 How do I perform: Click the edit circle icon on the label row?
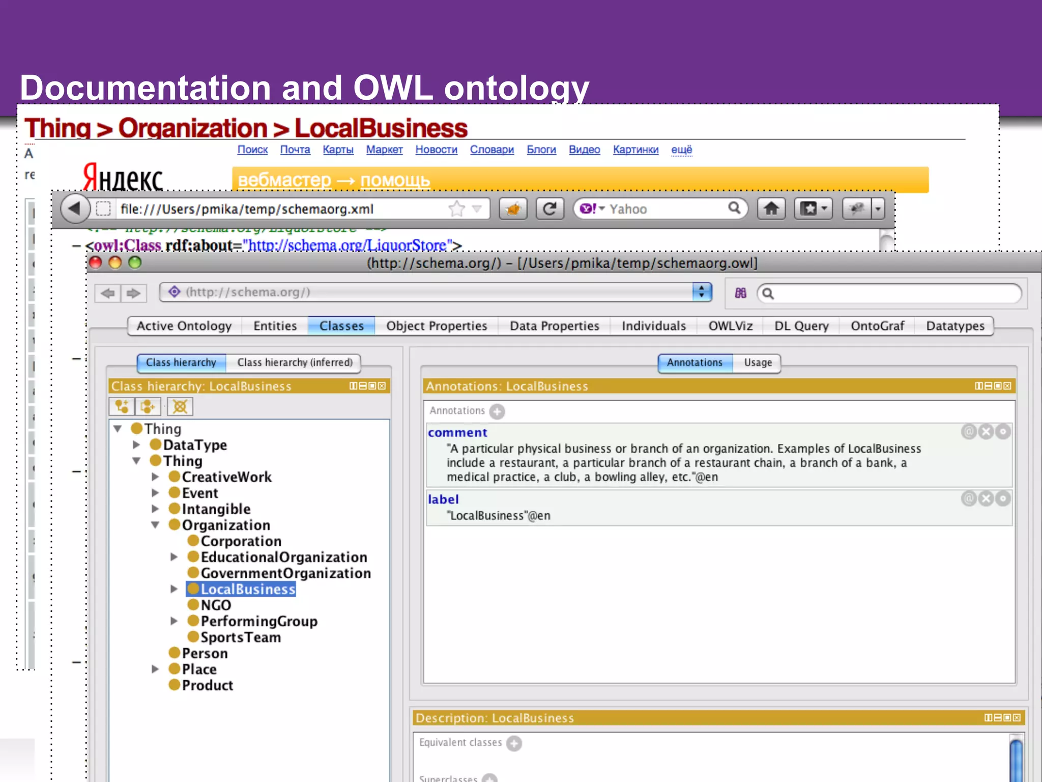(1003, 498)
